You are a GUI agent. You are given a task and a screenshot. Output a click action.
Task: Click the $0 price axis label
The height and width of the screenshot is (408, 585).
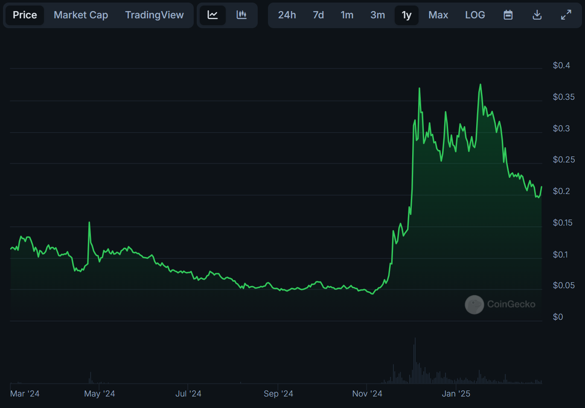(558, 317)
